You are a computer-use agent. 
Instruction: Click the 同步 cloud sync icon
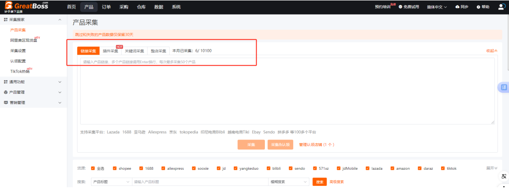[457, 7]
